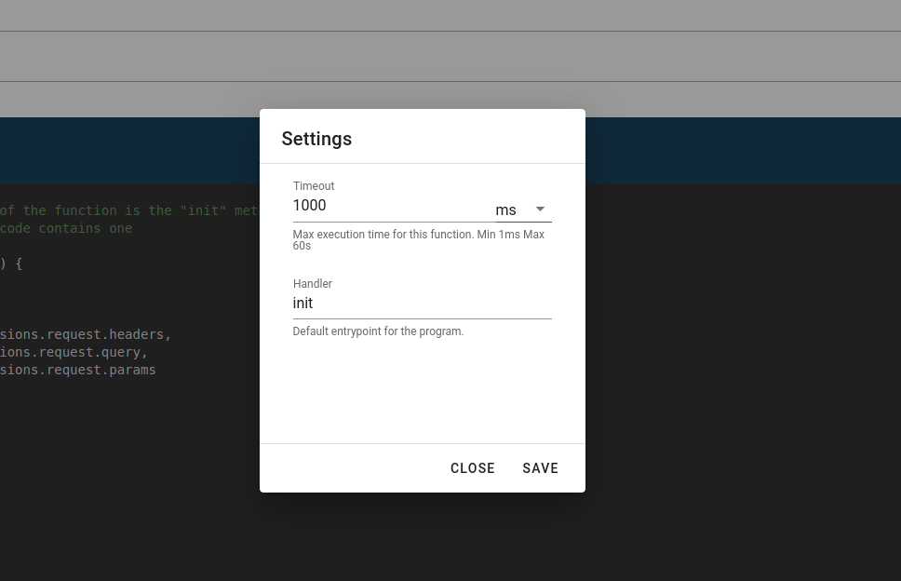Screen dimensions: 901x581
Task: Click the dropdown arrow beside ms
Action: click(x=540, y=209)
